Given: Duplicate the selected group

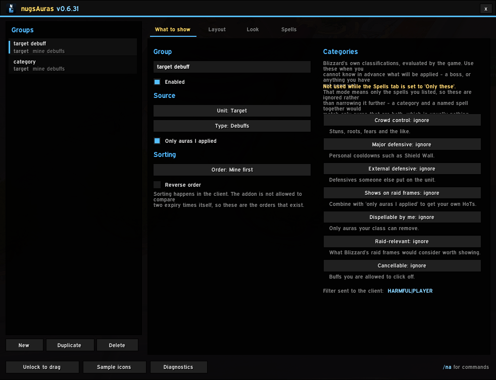Looking at the screenshot, I should coord(70,345).
